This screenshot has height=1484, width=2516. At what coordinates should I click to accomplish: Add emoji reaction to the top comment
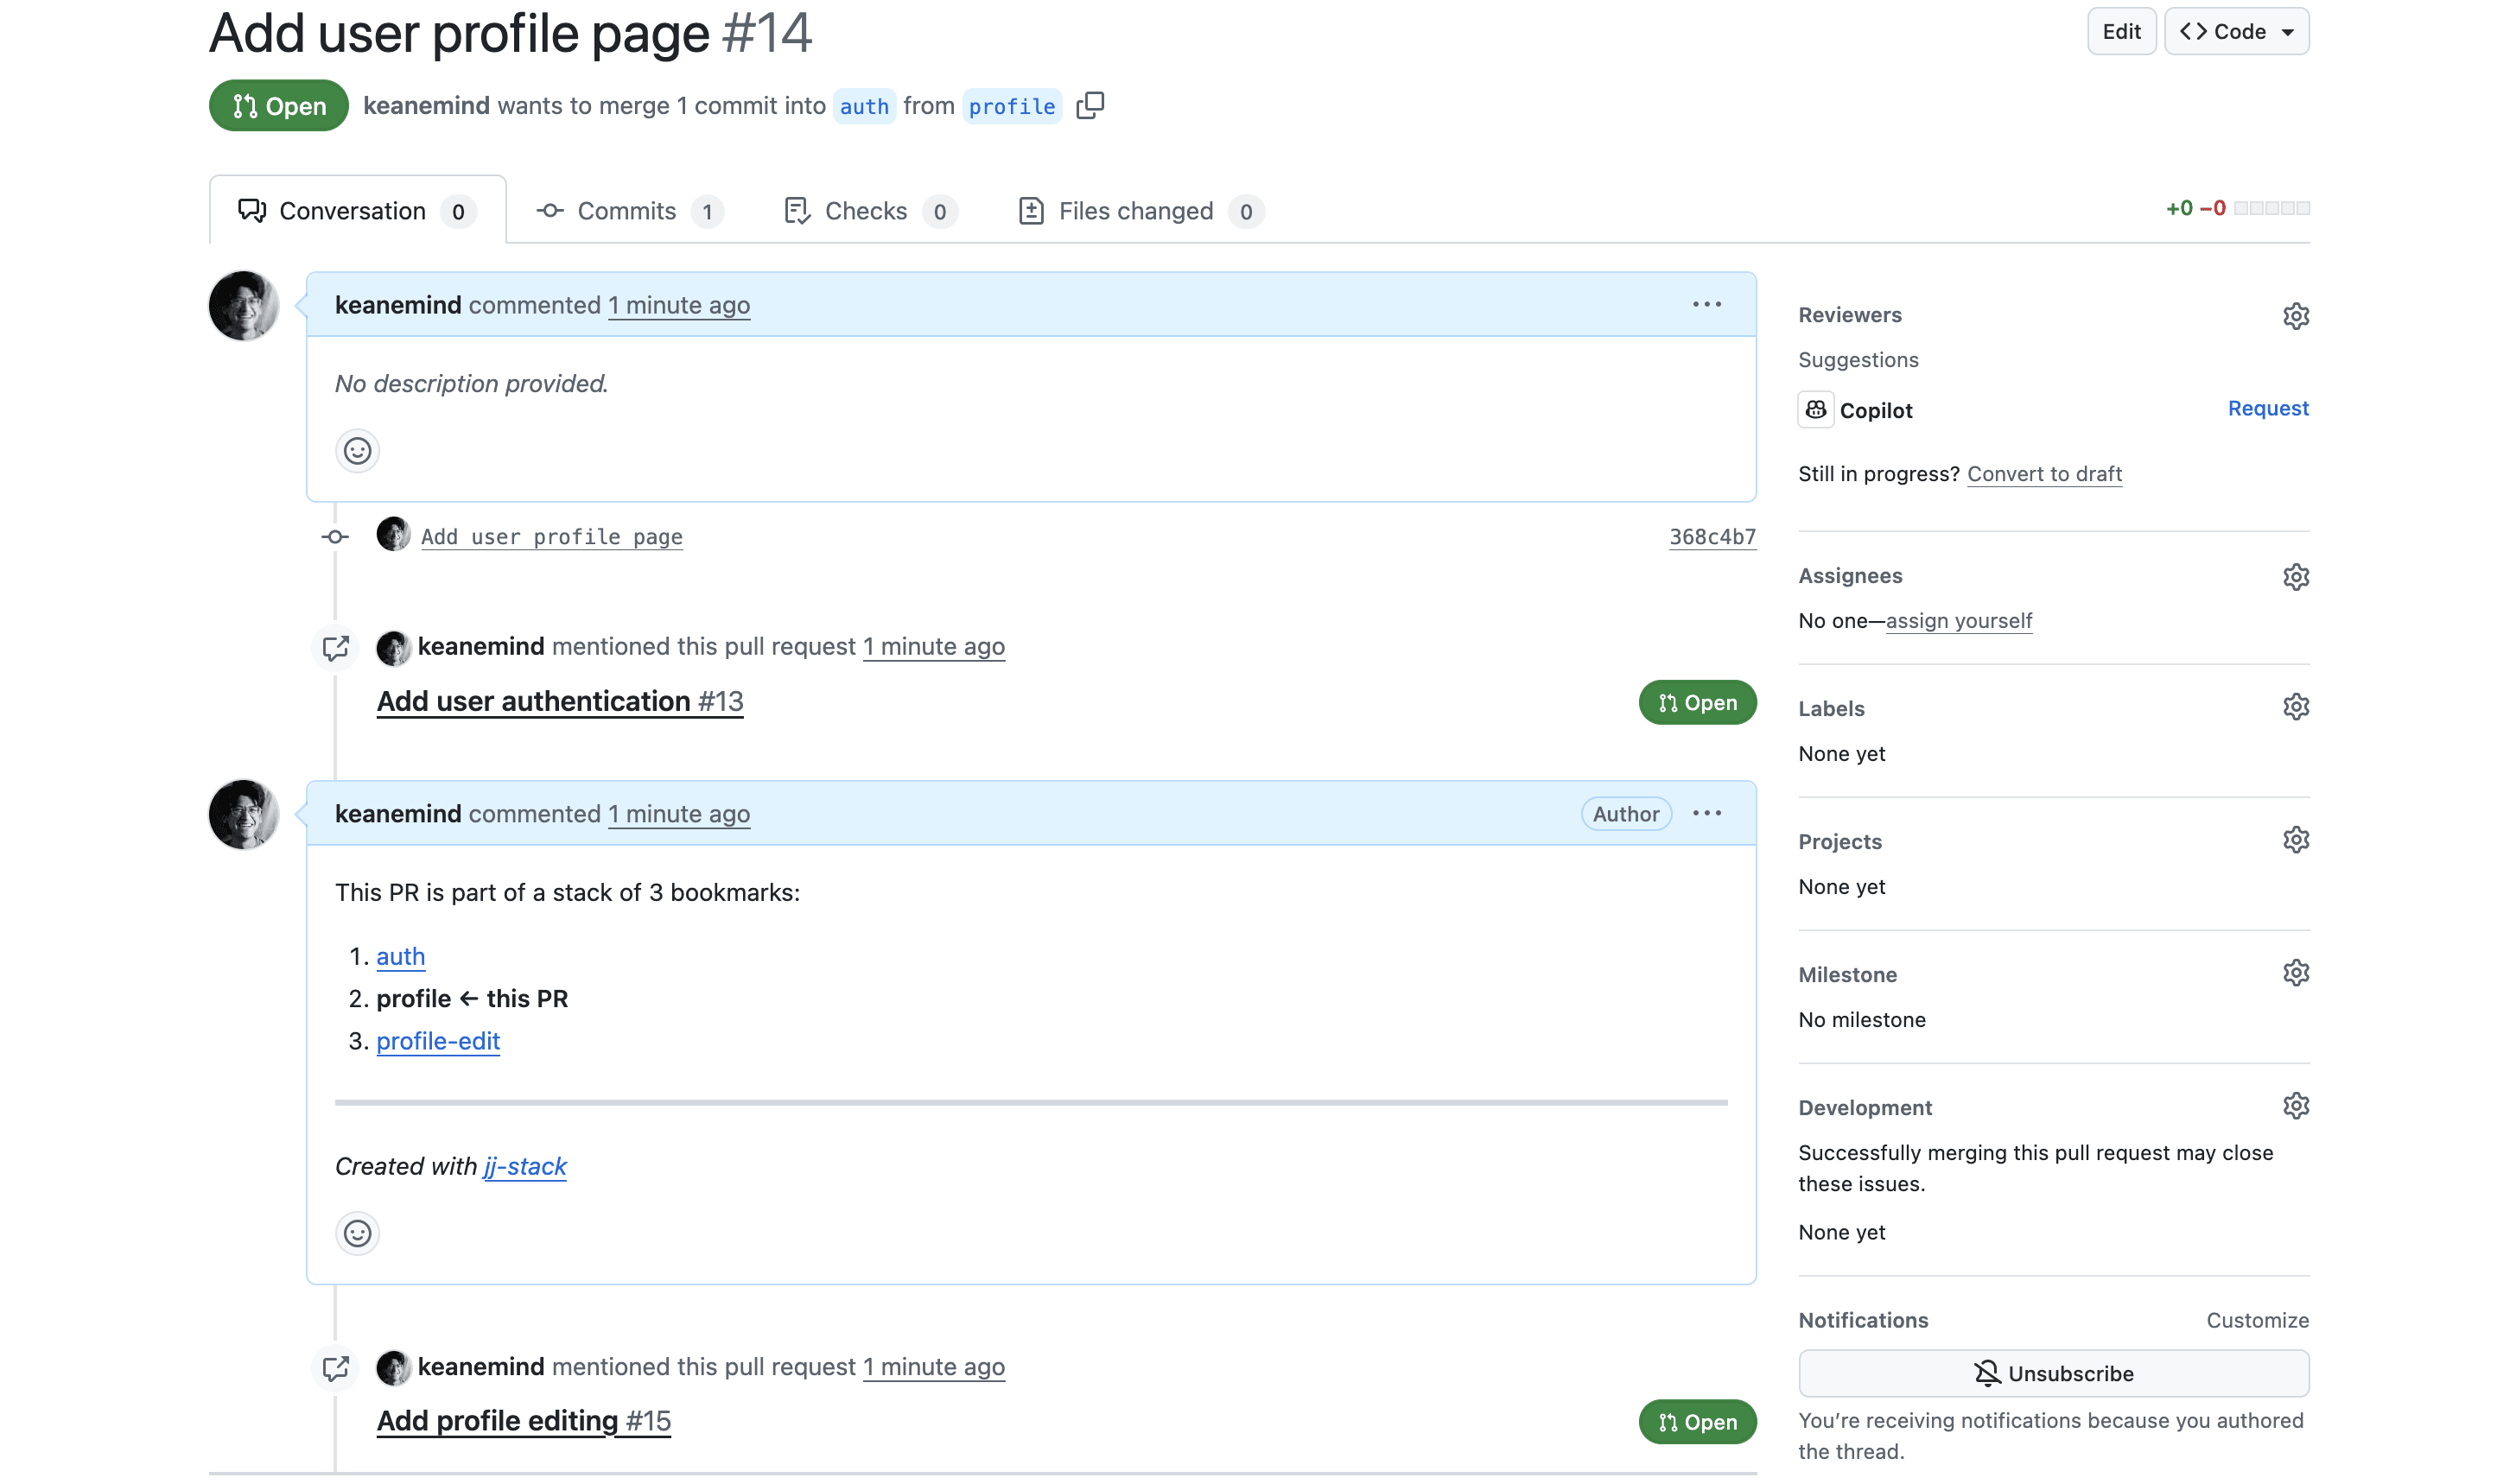[357, 451]
